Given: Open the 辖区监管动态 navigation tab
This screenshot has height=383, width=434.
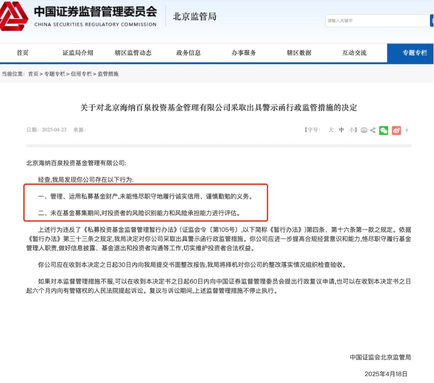Looking at the screenshot, I should pyautogui.click(x=133, y=53).
